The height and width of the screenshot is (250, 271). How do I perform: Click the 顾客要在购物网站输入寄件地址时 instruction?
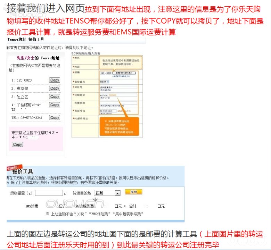tap(50, 48)
